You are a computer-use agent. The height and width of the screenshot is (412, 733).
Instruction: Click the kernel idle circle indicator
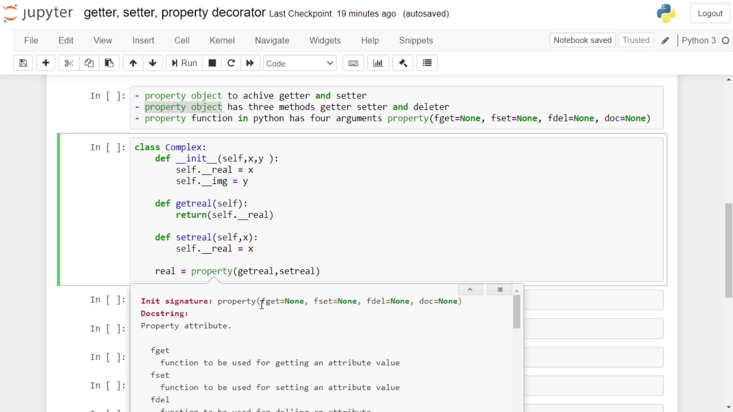point(725,40)
